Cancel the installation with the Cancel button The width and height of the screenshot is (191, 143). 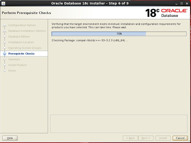[x=180, y=138]
